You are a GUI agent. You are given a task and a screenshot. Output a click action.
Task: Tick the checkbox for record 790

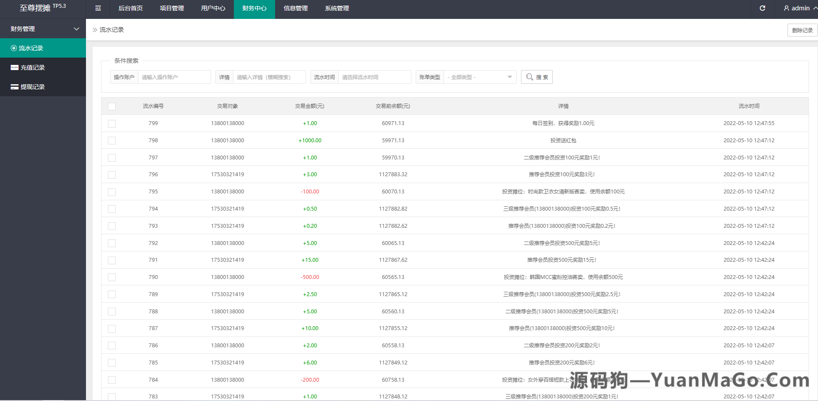112,277
